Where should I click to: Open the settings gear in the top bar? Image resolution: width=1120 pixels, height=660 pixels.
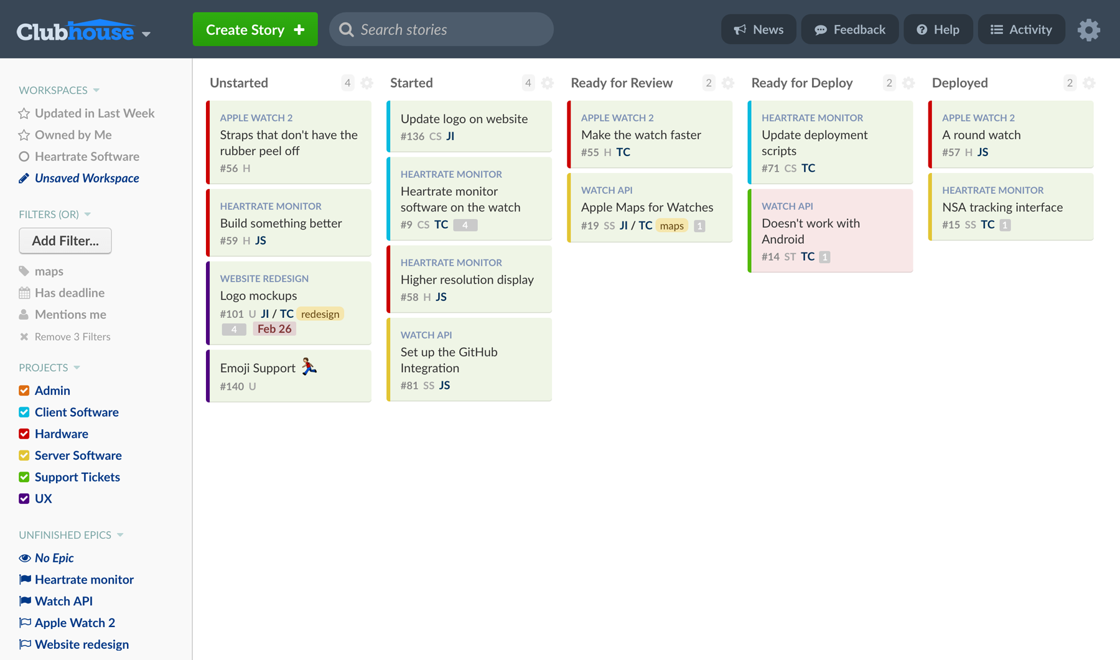coord(1088,30)
